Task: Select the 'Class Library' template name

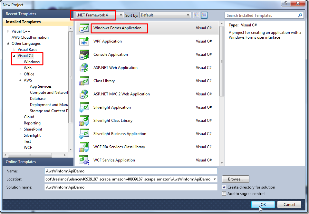Action: [104, 81]
